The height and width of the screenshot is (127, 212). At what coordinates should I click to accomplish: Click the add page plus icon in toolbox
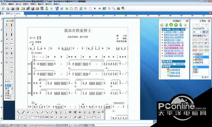(203, 77)
